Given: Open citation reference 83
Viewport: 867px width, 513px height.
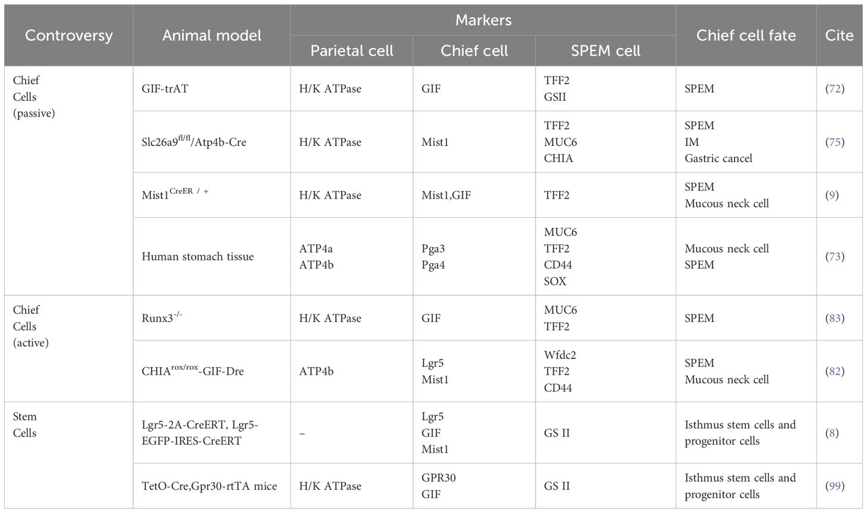Looking at the screenshot, I should pyautogui.click(x=835, y=318).
